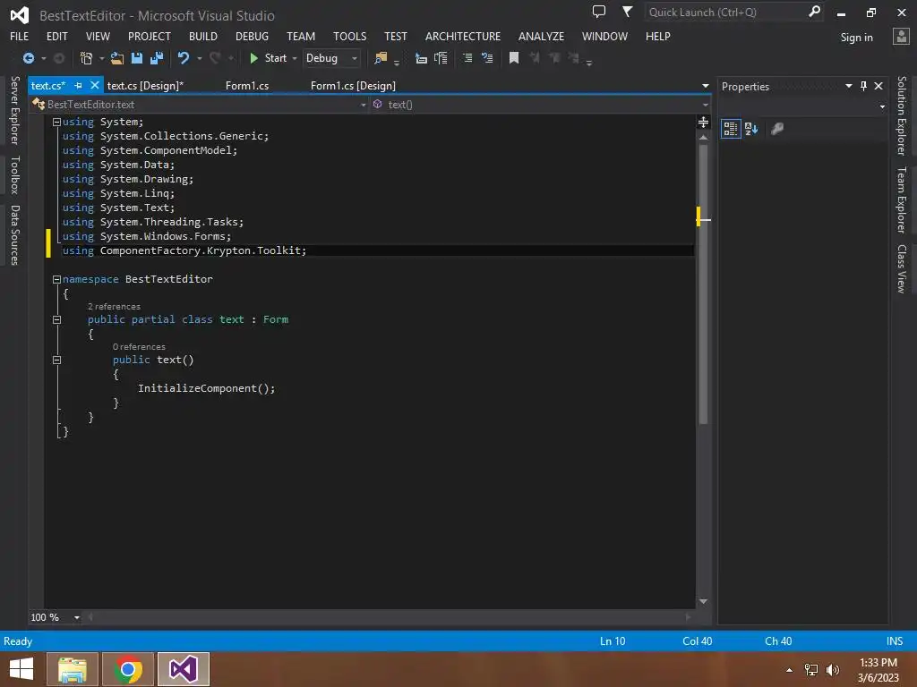Click the notifications flag icon in title bar

(627, 12)
